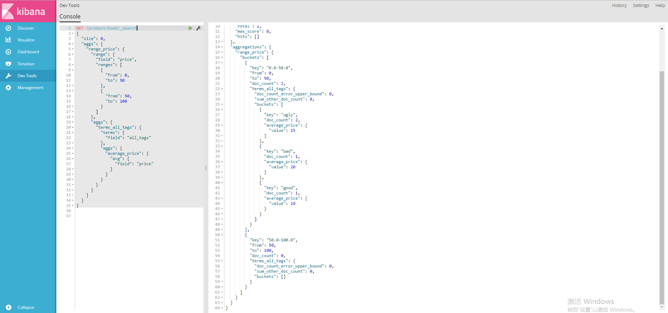Viewport: 668px width, 313px height.
Task: Click the pane resize handle dots
Action: [206, 168]
